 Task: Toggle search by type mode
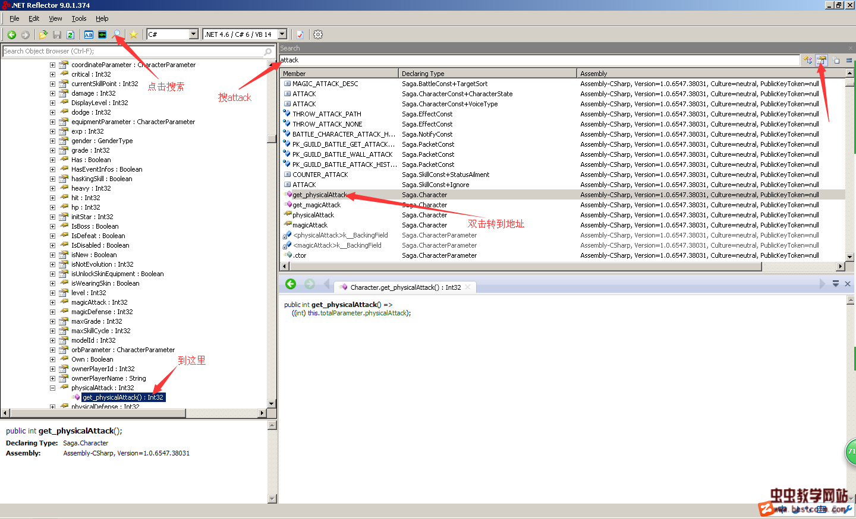(807, 60)
